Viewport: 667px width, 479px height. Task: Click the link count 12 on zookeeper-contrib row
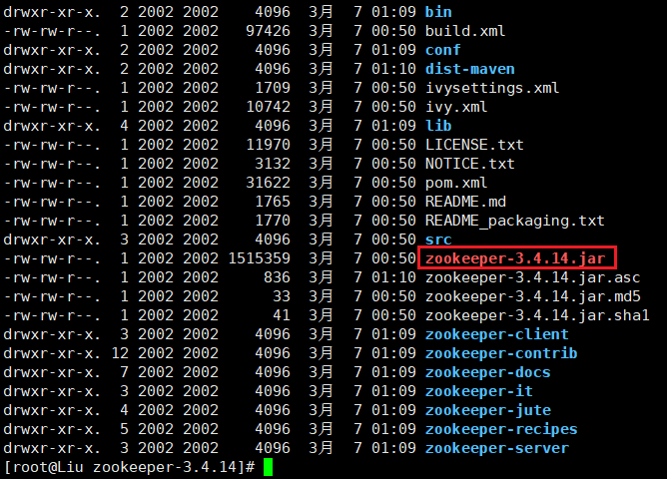click(x=120, y=353)
